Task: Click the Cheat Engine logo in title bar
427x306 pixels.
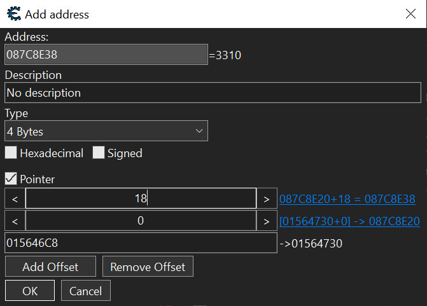Action: pos(13,13)
